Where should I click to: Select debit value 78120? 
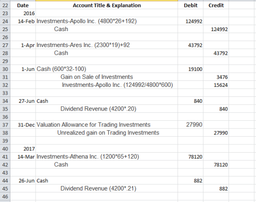(x=191, y=157)
